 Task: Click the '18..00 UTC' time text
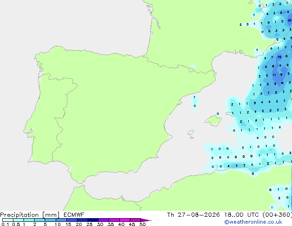click(x=241, y=215)
